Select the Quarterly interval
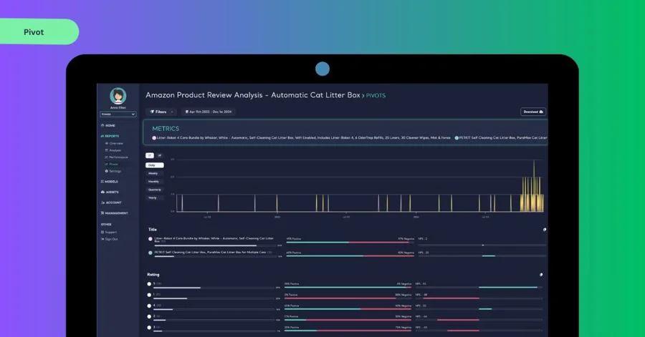645x337 pixels. (x=155, y=190)
